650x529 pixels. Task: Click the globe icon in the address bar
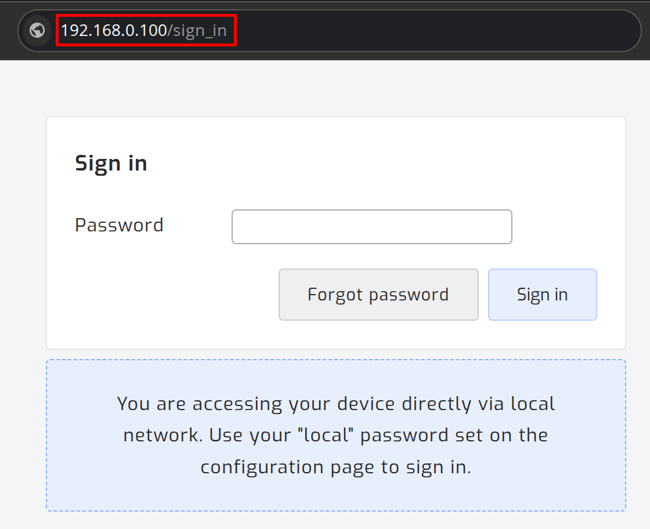click(37, 30)
